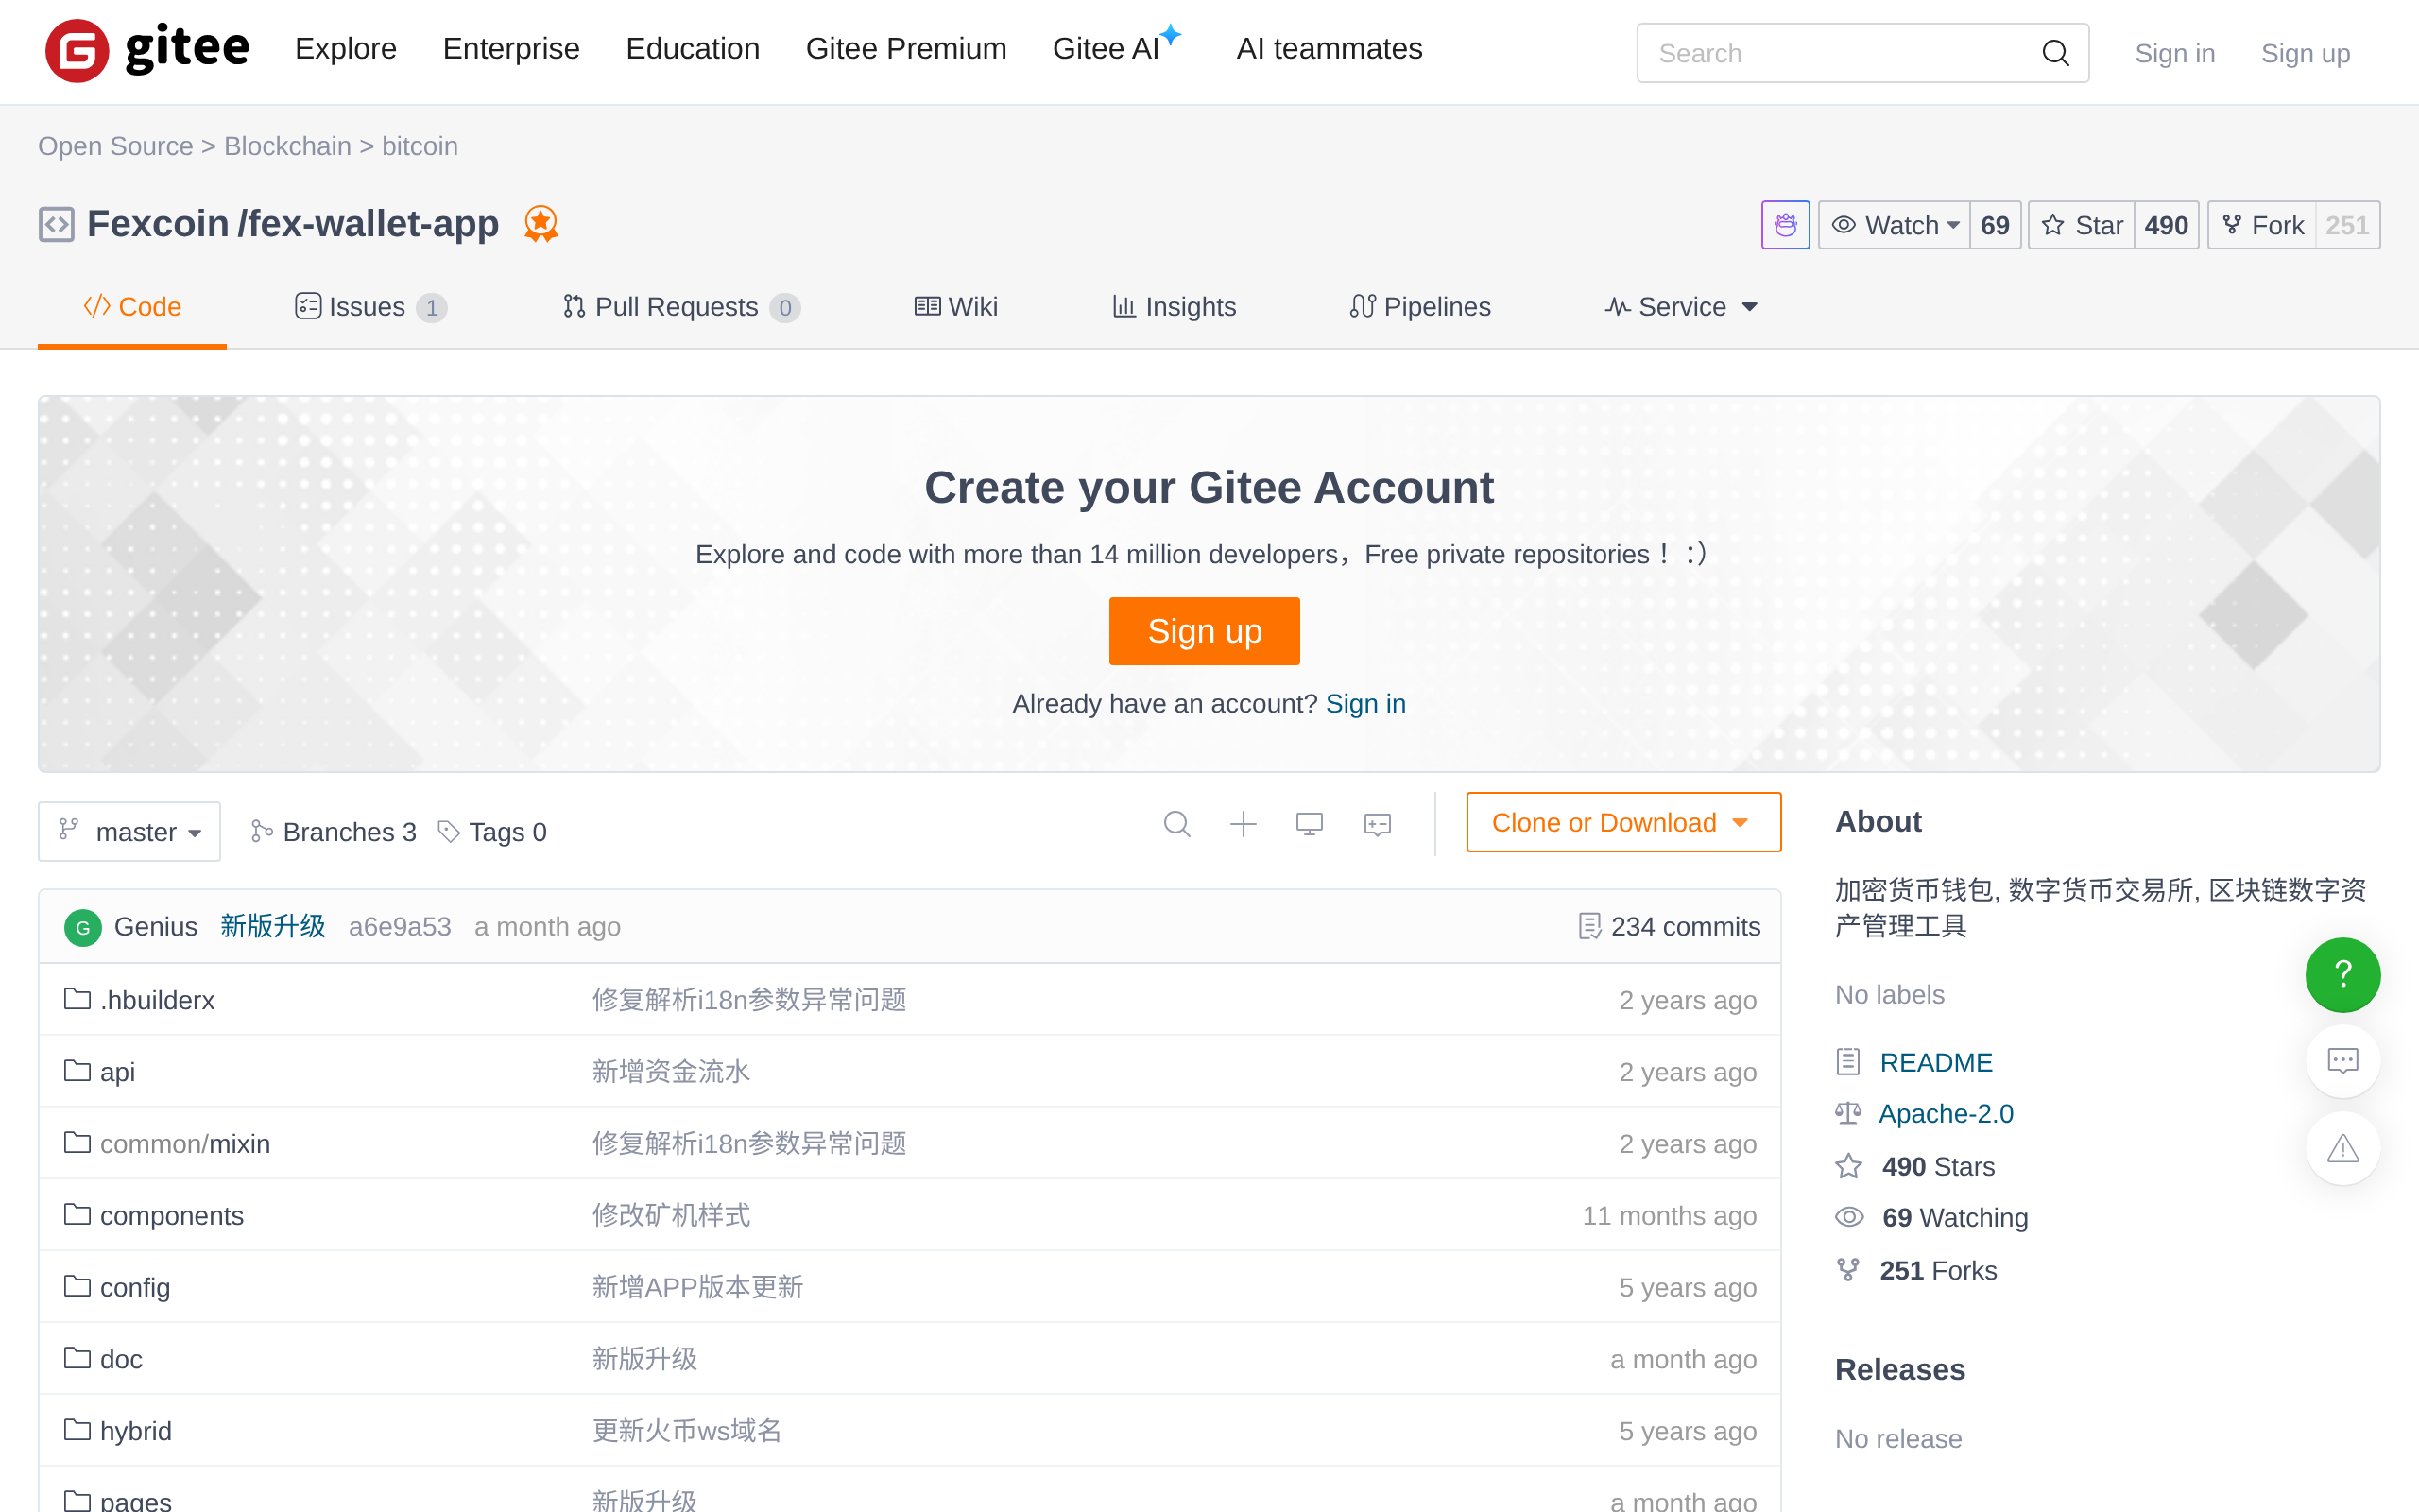The width and height of the screenshot is (2419, 1512).
Task: Click the Star button
Action: (x=2081, y=225)
